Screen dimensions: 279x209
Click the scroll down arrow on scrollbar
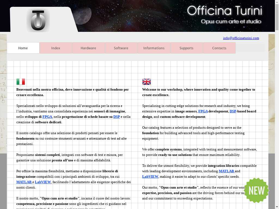[277, 207]
